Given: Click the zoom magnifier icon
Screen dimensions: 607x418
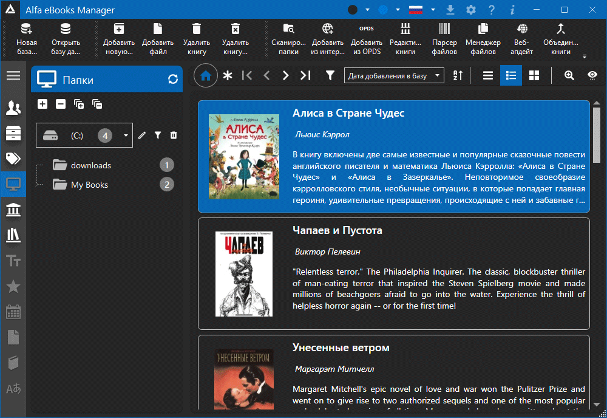Looking at the screenshot, I should (x=569, y=75).
